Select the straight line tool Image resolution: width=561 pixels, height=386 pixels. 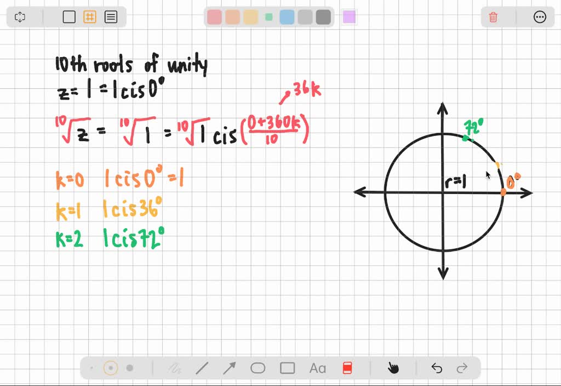(x=202, y=368)
